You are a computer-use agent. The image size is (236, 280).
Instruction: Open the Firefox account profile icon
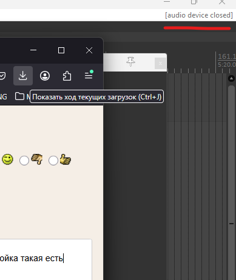point(45,76)
